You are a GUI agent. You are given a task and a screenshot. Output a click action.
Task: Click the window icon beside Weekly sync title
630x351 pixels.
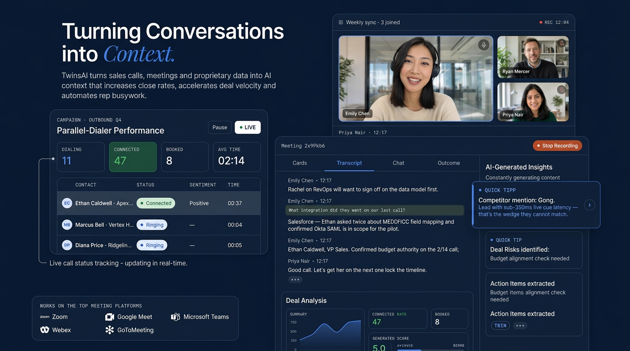341,22
